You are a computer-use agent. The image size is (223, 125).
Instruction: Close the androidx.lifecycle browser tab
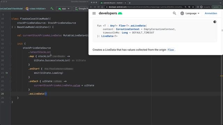(x=125, y=3)
